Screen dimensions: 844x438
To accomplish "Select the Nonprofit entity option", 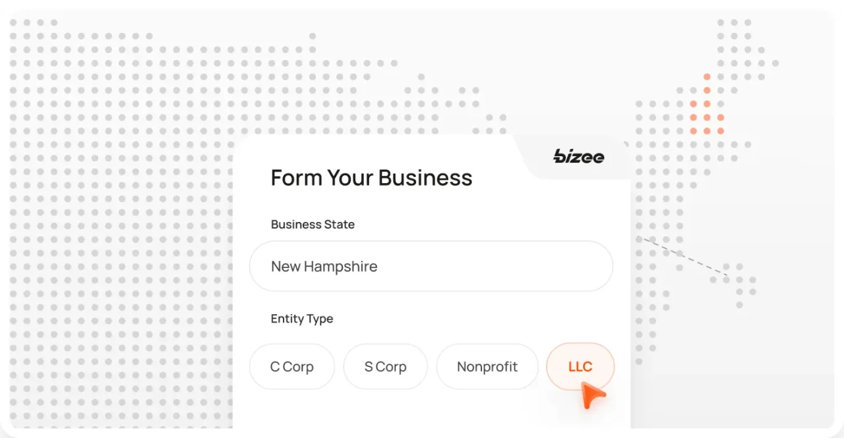I will coord(487,367).
